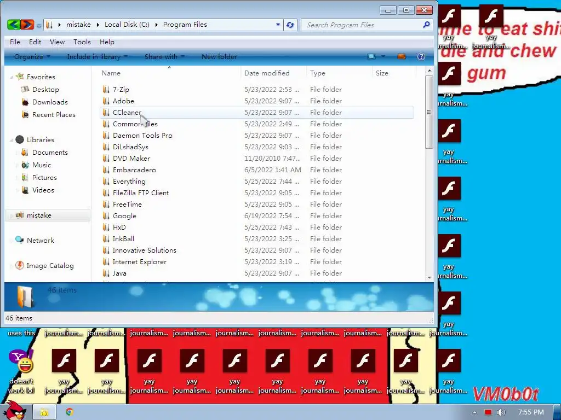
Task: Open the address bar history dropdown
Action: coord(278,25)
